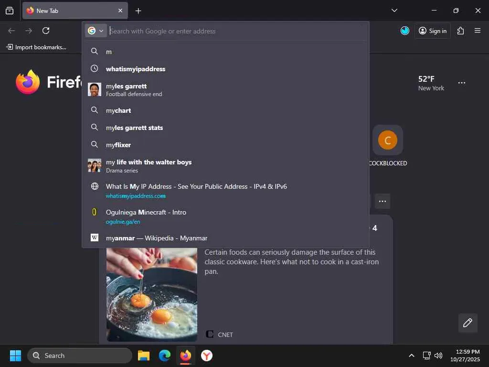Viewport: 489px width, 367px height.
Task: Click the Wikipedia W favicon
Action: point(95,238)
